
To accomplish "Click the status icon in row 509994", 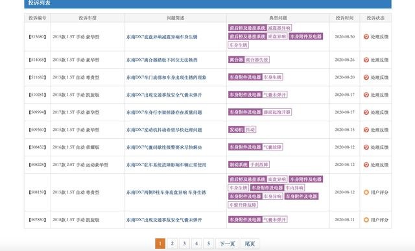I will click(x=366, y=112).
